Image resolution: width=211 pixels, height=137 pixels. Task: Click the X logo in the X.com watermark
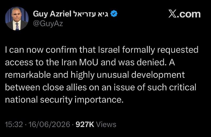tap(173, 14)
